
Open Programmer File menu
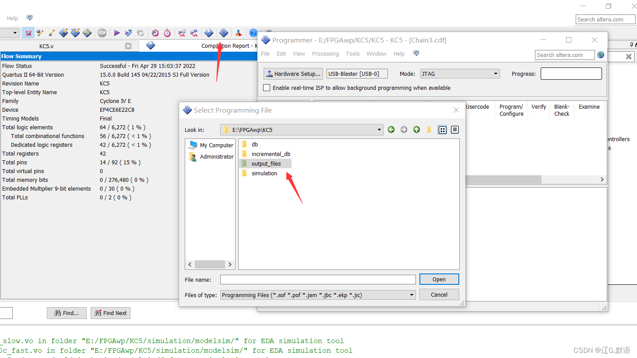click(x=265, y=53)
